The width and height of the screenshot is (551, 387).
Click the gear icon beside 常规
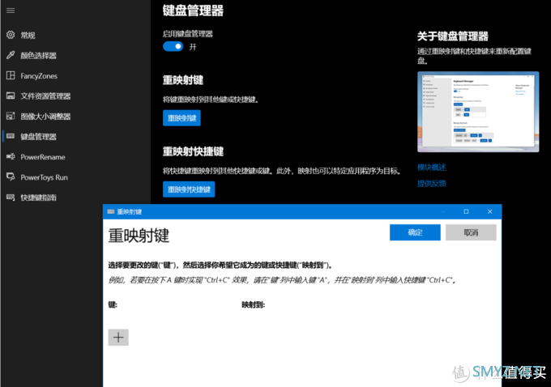click(11, 35)
